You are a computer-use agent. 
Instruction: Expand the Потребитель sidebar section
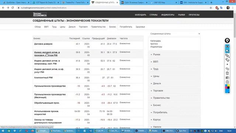click(174, 112)
